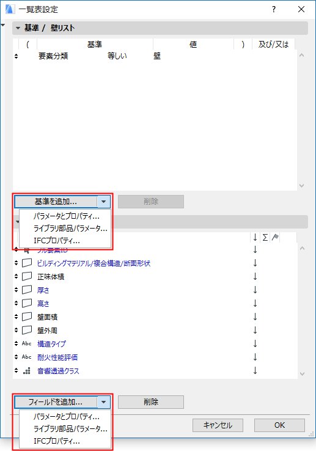The height and width of the screenshot is (451, 316).
Task: Click criteria list scrollbar up arrow
Action: click(301, 55)
